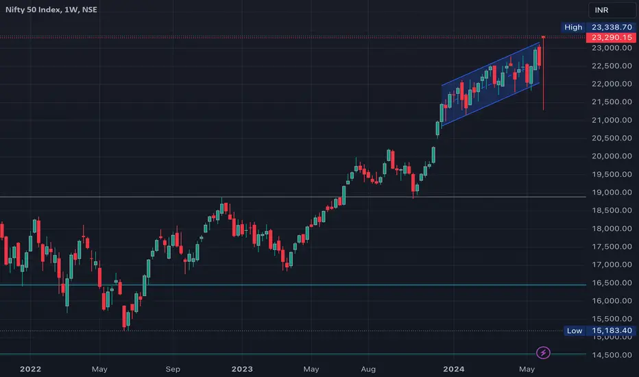
Task: Click the Aug time axis label
Action: pos(368,369)
